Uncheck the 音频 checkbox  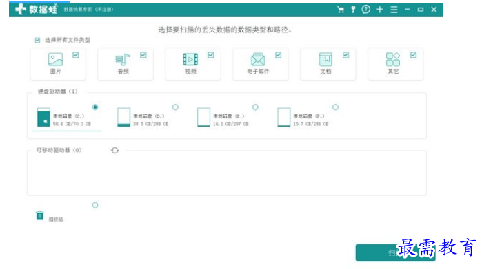pos(143,55)
